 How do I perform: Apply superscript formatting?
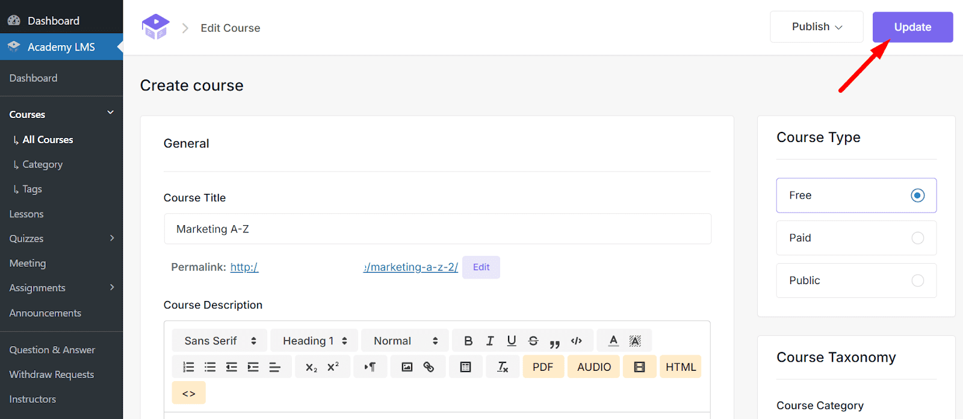point(333,367)
